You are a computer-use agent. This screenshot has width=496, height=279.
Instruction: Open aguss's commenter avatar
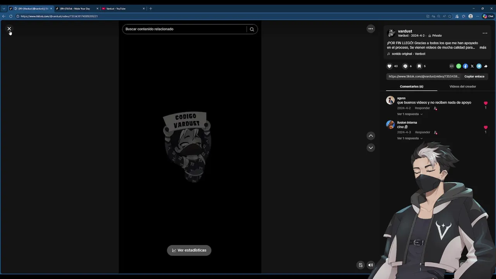[x=390, y=100]
